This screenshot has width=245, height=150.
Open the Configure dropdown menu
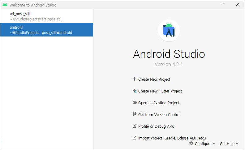point(202,144)
